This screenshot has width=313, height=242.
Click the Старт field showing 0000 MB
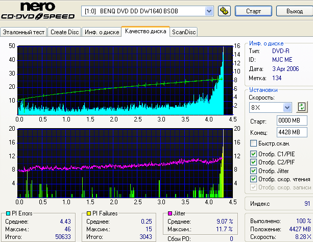292,120
